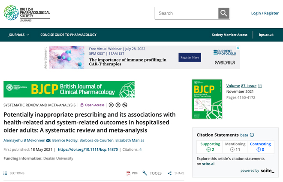This screenshot has width=283, height=182.
Task: Expand the JOURNALS dropdown menu
Action: pyautogui.click(x=19, y=35)
